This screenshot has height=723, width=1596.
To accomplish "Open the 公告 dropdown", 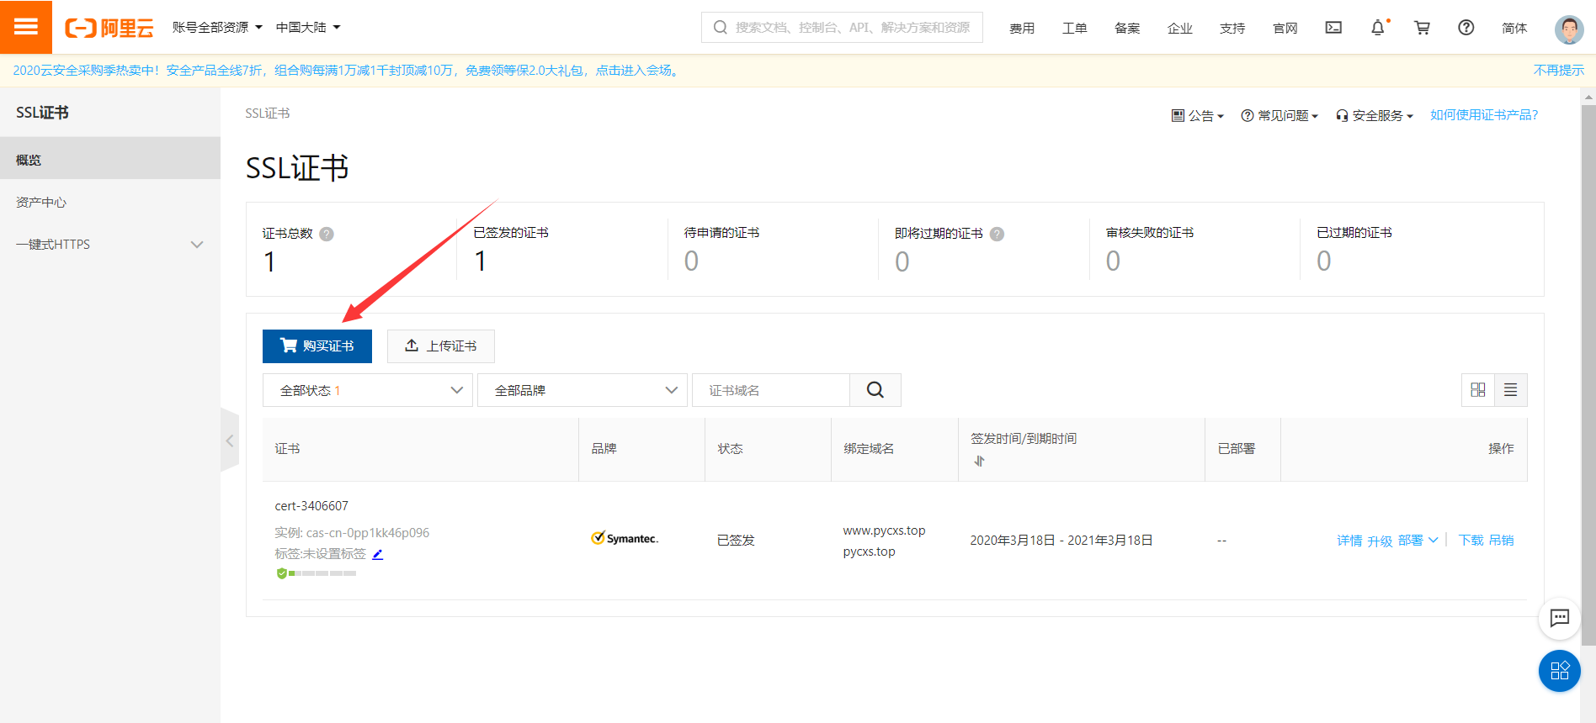I will click(x=1198, y=116).
